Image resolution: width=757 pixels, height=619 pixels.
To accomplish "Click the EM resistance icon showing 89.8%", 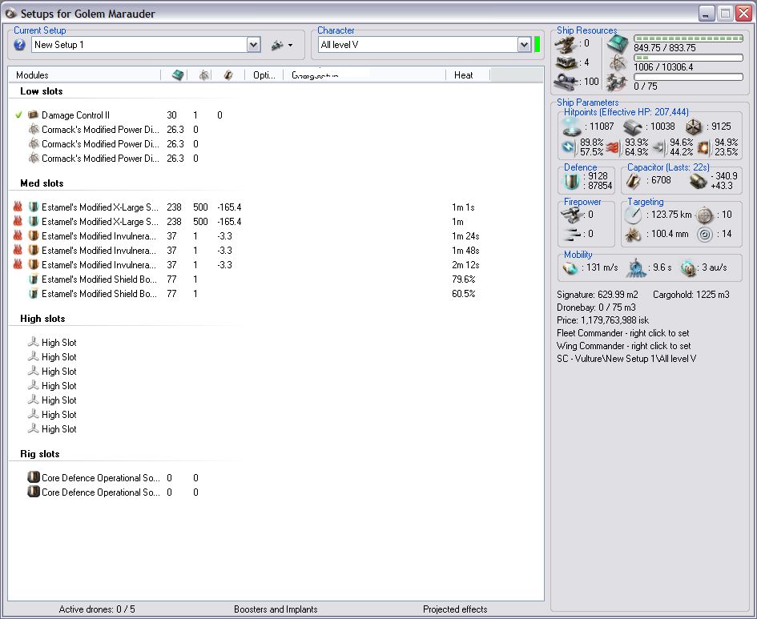I will click(x=570, y=147).
